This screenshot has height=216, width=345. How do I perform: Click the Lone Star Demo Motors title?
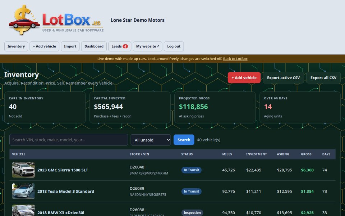click(x=138, y=20)
